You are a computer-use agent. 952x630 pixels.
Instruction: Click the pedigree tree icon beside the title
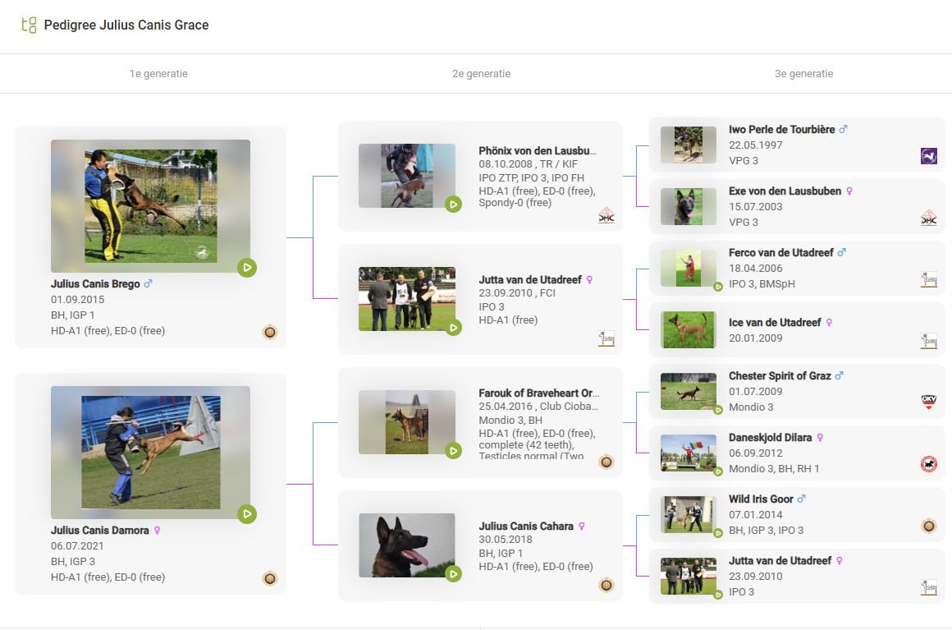[29, 25]
